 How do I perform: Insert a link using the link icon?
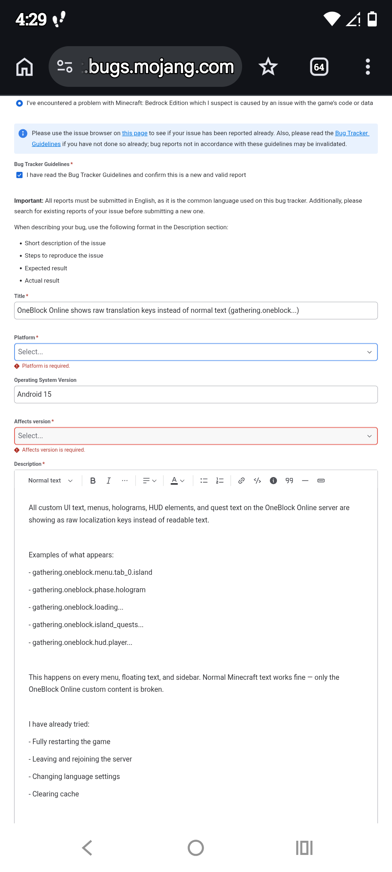241,481
